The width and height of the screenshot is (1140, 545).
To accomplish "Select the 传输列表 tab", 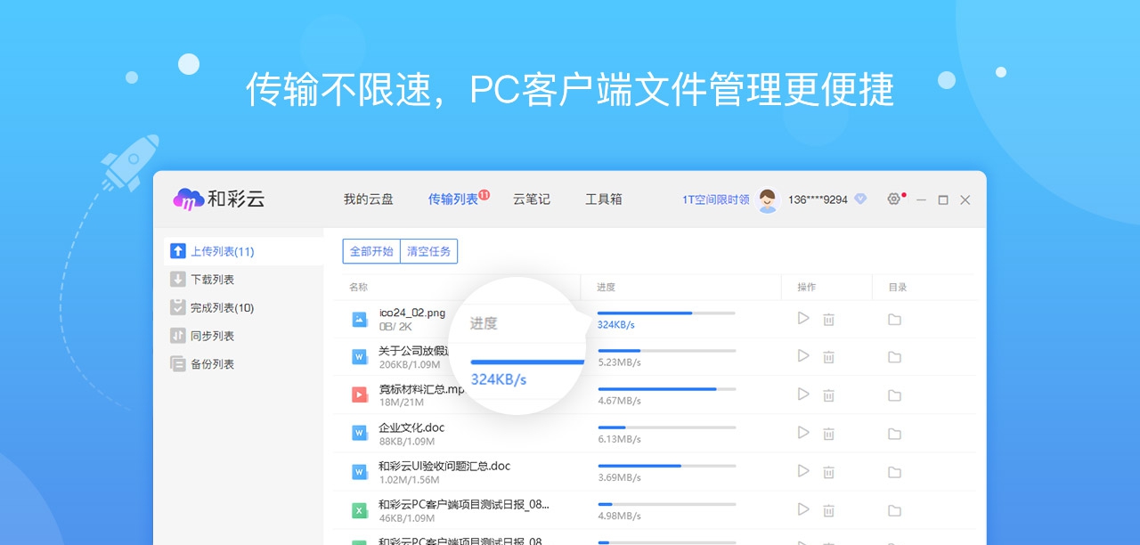I will click(x=453, y=199).
